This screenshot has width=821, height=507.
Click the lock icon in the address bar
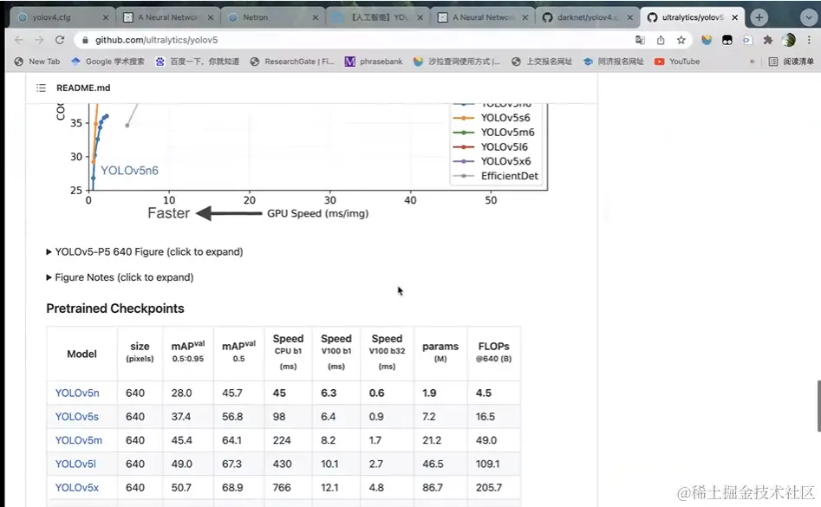pyautogui.click(x=85, y=40)
